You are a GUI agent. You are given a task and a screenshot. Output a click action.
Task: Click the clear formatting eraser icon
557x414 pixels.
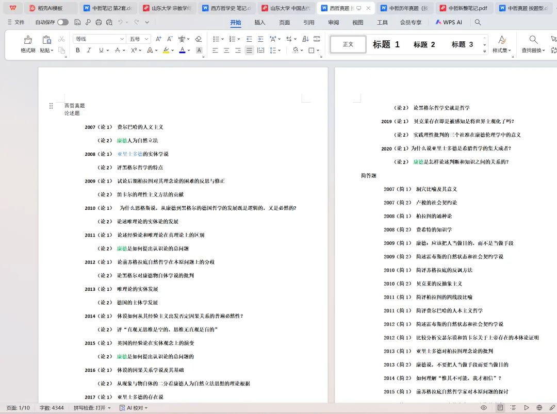[x=199, y=39]
